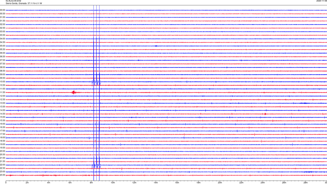Select the 11:00 trace time label
This screenshot has width=327, height=184.
click(2, 89)
